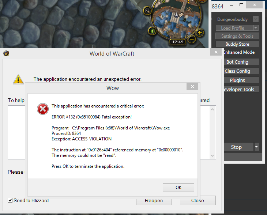267x215 pixels.
Task: Click inside the error description text box
Action: point(16,132)
